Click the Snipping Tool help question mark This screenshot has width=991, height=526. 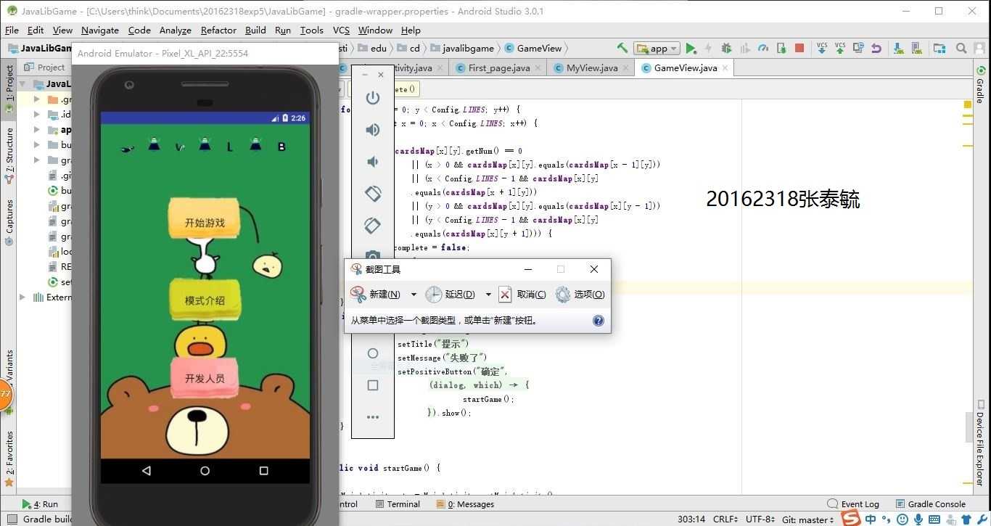pyautogui.click(x=599, y=320)
